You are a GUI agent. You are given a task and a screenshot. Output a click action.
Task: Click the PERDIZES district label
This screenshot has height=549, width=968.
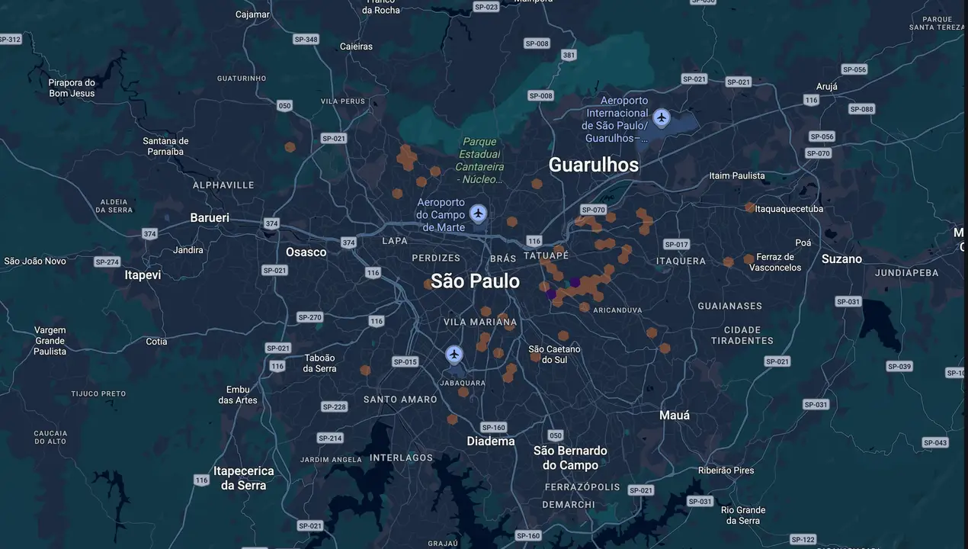436,258
